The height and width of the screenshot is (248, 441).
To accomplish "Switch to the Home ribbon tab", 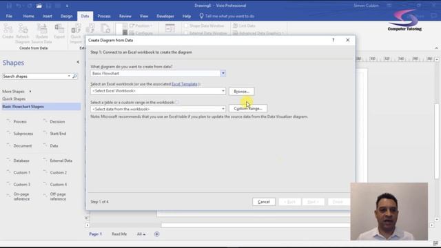I will point(29,16).
